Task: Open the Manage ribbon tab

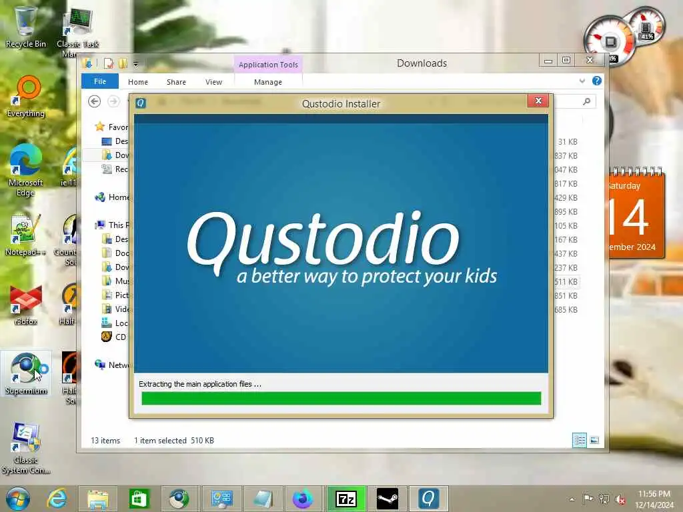Action: pos(268,82)
